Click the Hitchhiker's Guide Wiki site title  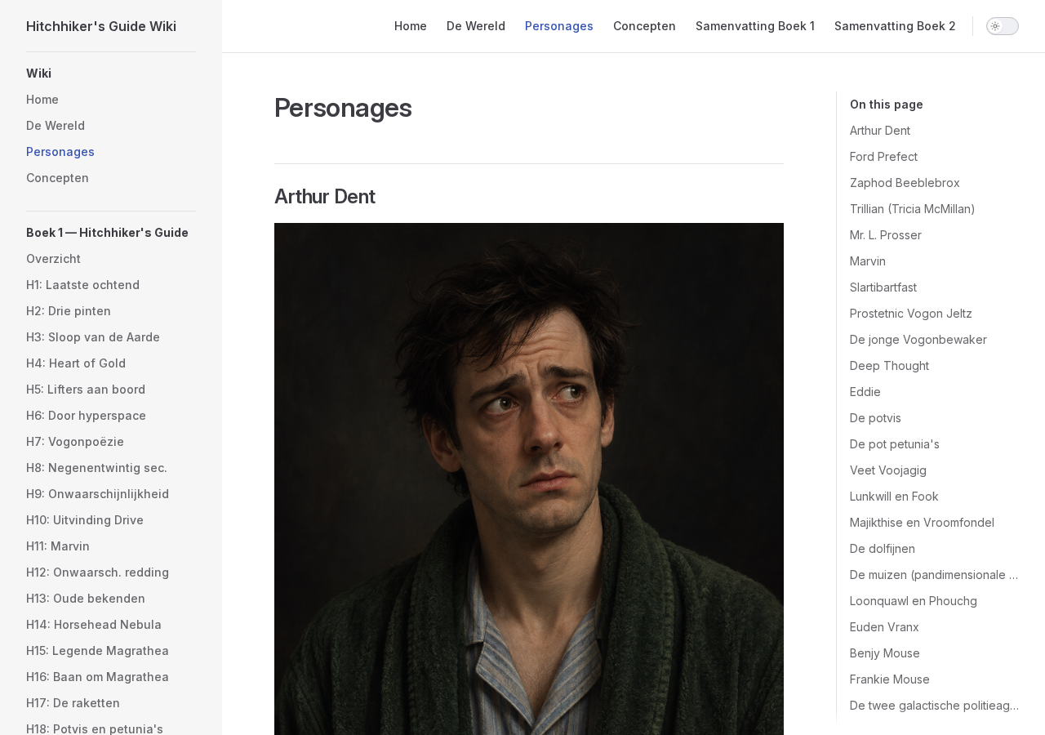(101, 26)
